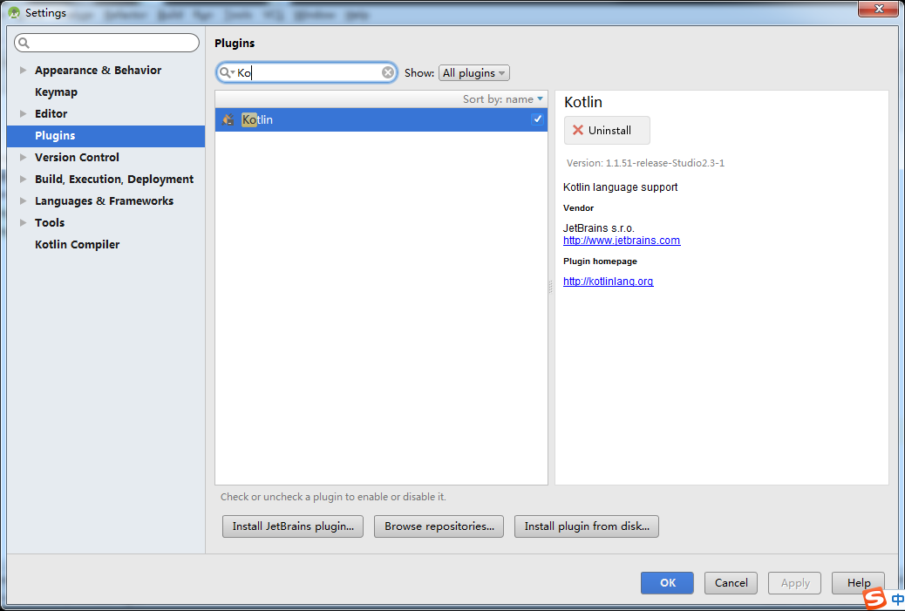Disable the Kotlin plugin checkbox
Screen dimensions: 905x611
click(x=537, y=119)
